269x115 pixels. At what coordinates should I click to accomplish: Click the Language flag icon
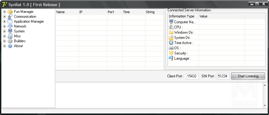(171, 58)
